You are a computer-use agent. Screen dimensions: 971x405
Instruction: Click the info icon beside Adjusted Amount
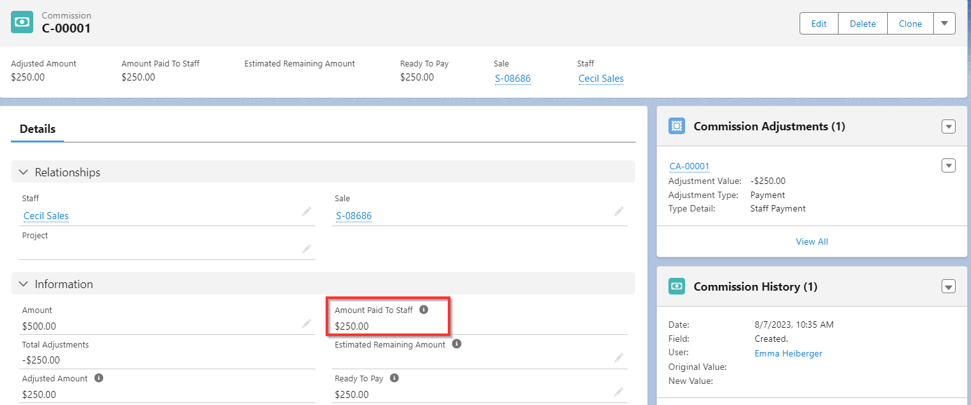coord(98,378)
